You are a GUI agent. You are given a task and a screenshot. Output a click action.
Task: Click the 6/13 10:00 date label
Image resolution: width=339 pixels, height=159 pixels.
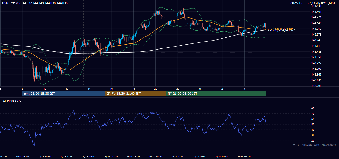click(x=45, y=157)
